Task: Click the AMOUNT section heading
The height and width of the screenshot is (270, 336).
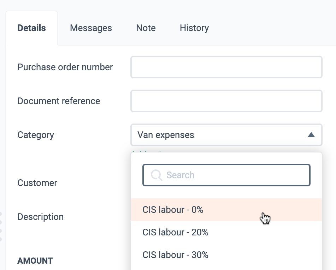Action: coord(35,261)
